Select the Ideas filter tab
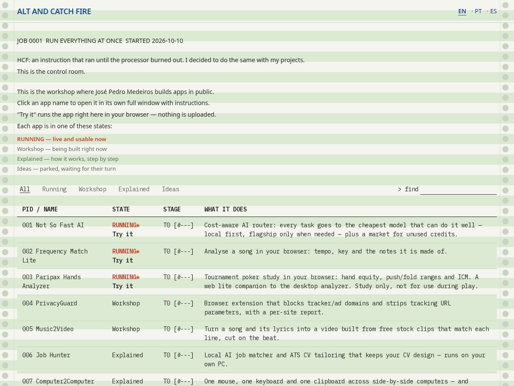 pyautogui.click(x=170, y=189)
